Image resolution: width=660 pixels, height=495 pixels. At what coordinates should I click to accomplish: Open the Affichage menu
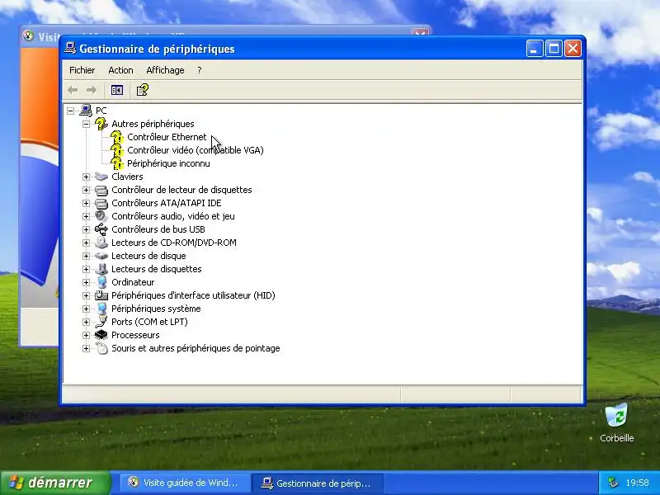coord(165,70)
